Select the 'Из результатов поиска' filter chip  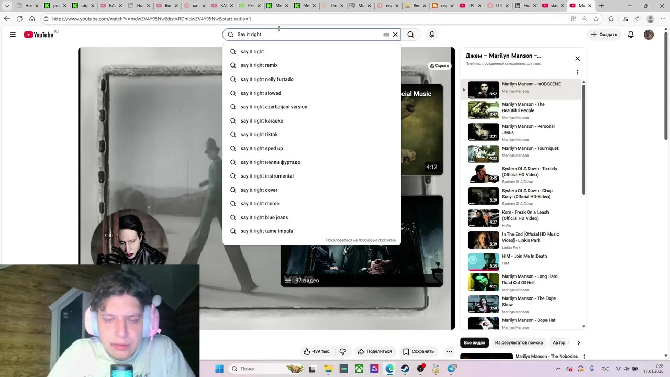pyautogui.click(x=519, y=343)
